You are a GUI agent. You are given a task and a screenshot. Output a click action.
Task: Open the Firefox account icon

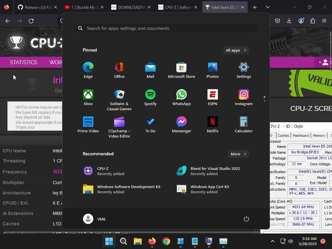pyautogui.click(x=301, y=21)
